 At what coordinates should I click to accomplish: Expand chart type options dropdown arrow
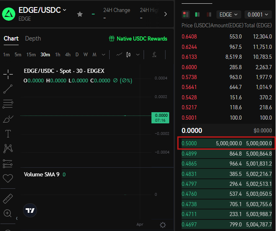[x=138, y=55]
